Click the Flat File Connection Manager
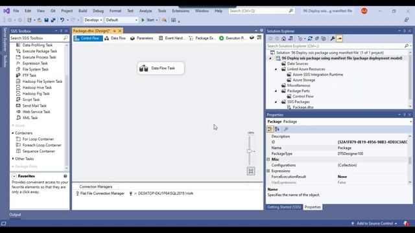This screenshot has height=233, width=415. coord(100,194)
